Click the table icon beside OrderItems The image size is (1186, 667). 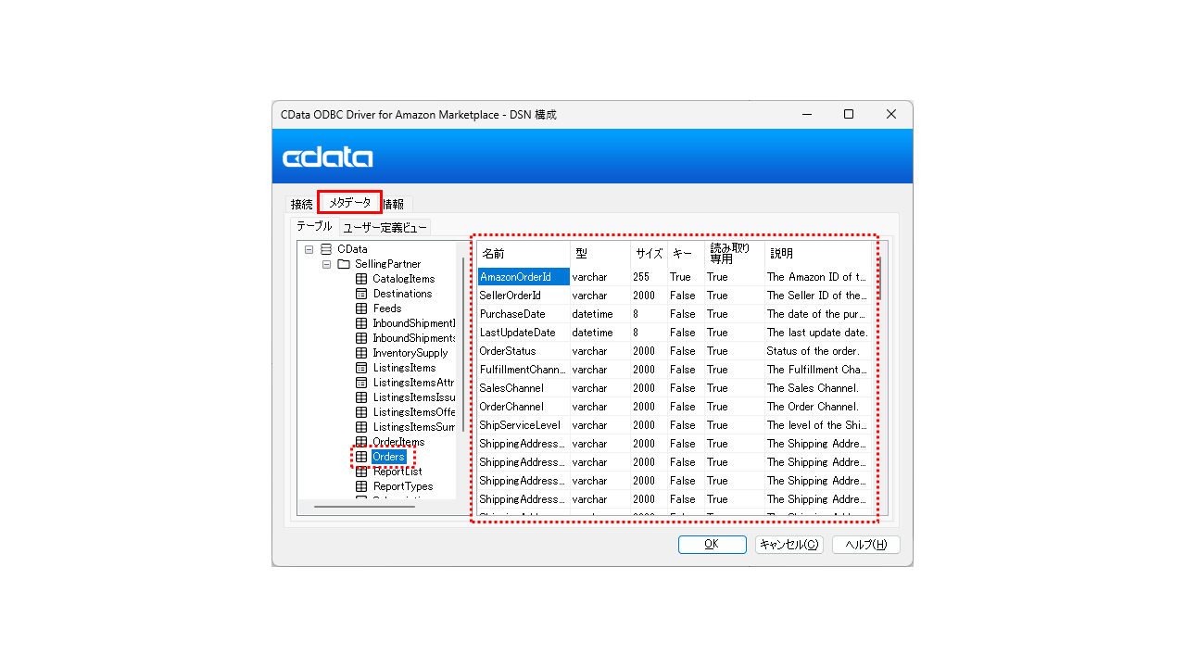tap(361, 442)
